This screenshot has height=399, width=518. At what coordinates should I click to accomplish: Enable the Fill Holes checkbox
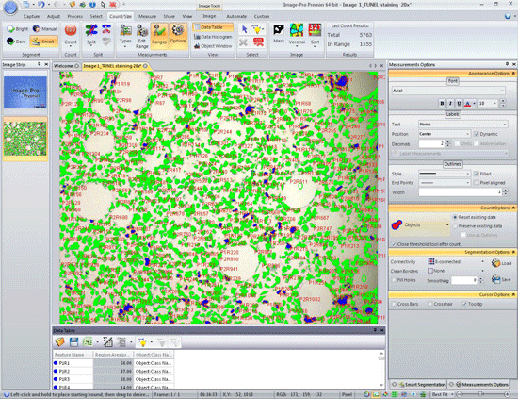coord(394,280)
